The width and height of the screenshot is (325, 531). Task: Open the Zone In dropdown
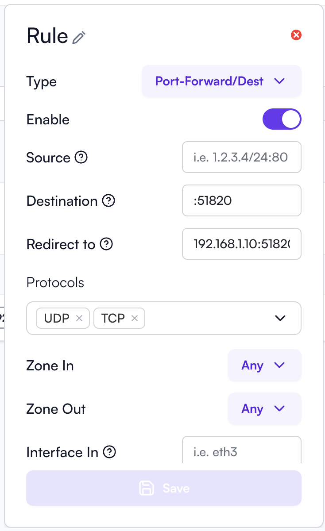click(264, 366)
